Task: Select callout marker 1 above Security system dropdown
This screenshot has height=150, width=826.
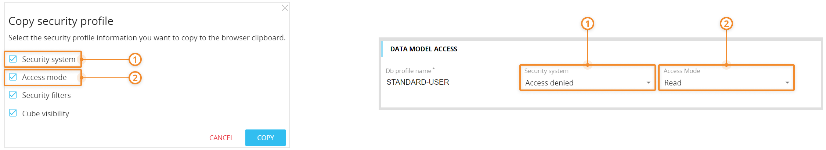Action: click(x=588, y=24)
